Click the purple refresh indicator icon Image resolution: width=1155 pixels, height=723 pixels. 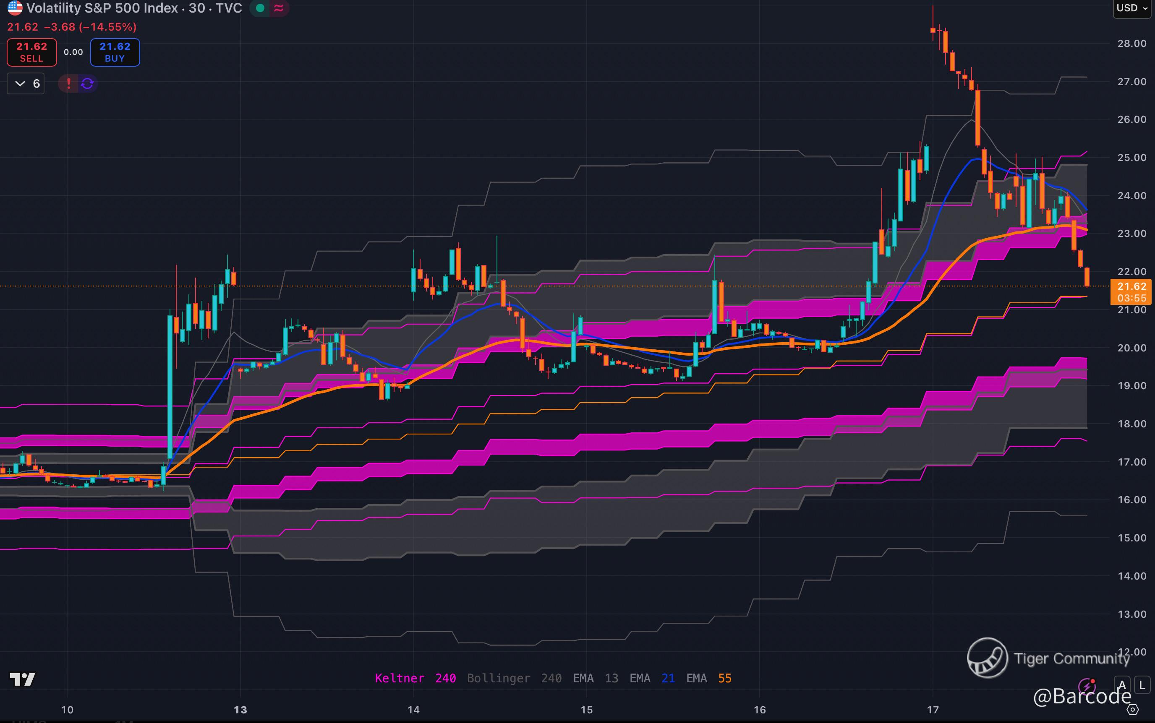point(88,84)
